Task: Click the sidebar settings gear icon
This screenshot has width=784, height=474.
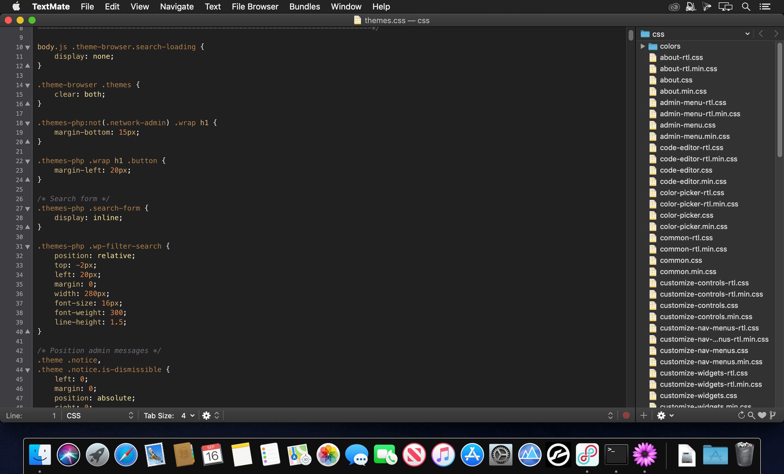Action: (661, 415)
